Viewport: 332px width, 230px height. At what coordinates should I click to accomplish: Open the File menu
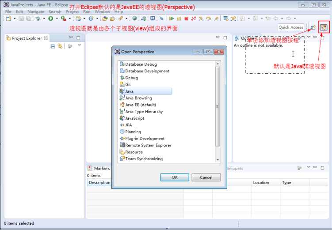pos(8,11)
